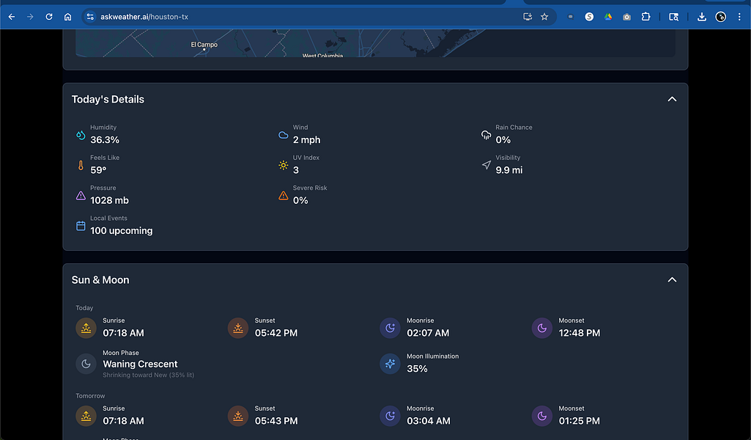
Task: Click the browser forward arrow
Action: (x=30, y=17)
